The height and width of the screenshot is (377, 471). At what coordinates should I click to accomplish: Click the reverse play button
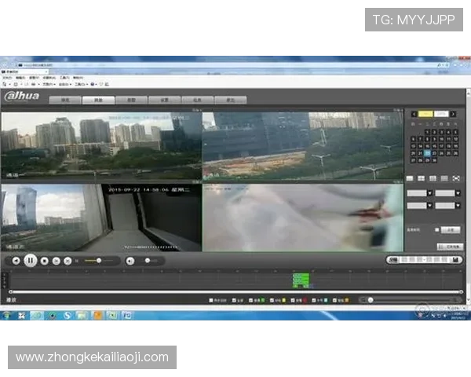click(x=15, y=260)
